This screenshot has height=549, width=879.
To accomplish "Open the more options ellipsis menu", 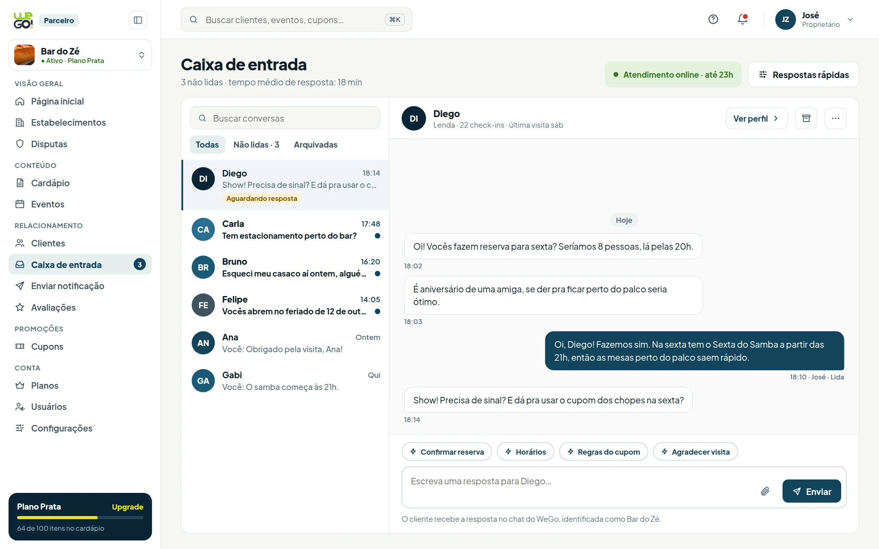I will pyautogui.click(x=835, y=118).
